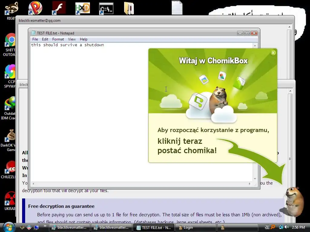Image resolution: width=310 pixels, height=232 pixels.
Task: Open the Notepad Edit menu
Action: pos(45,39)
